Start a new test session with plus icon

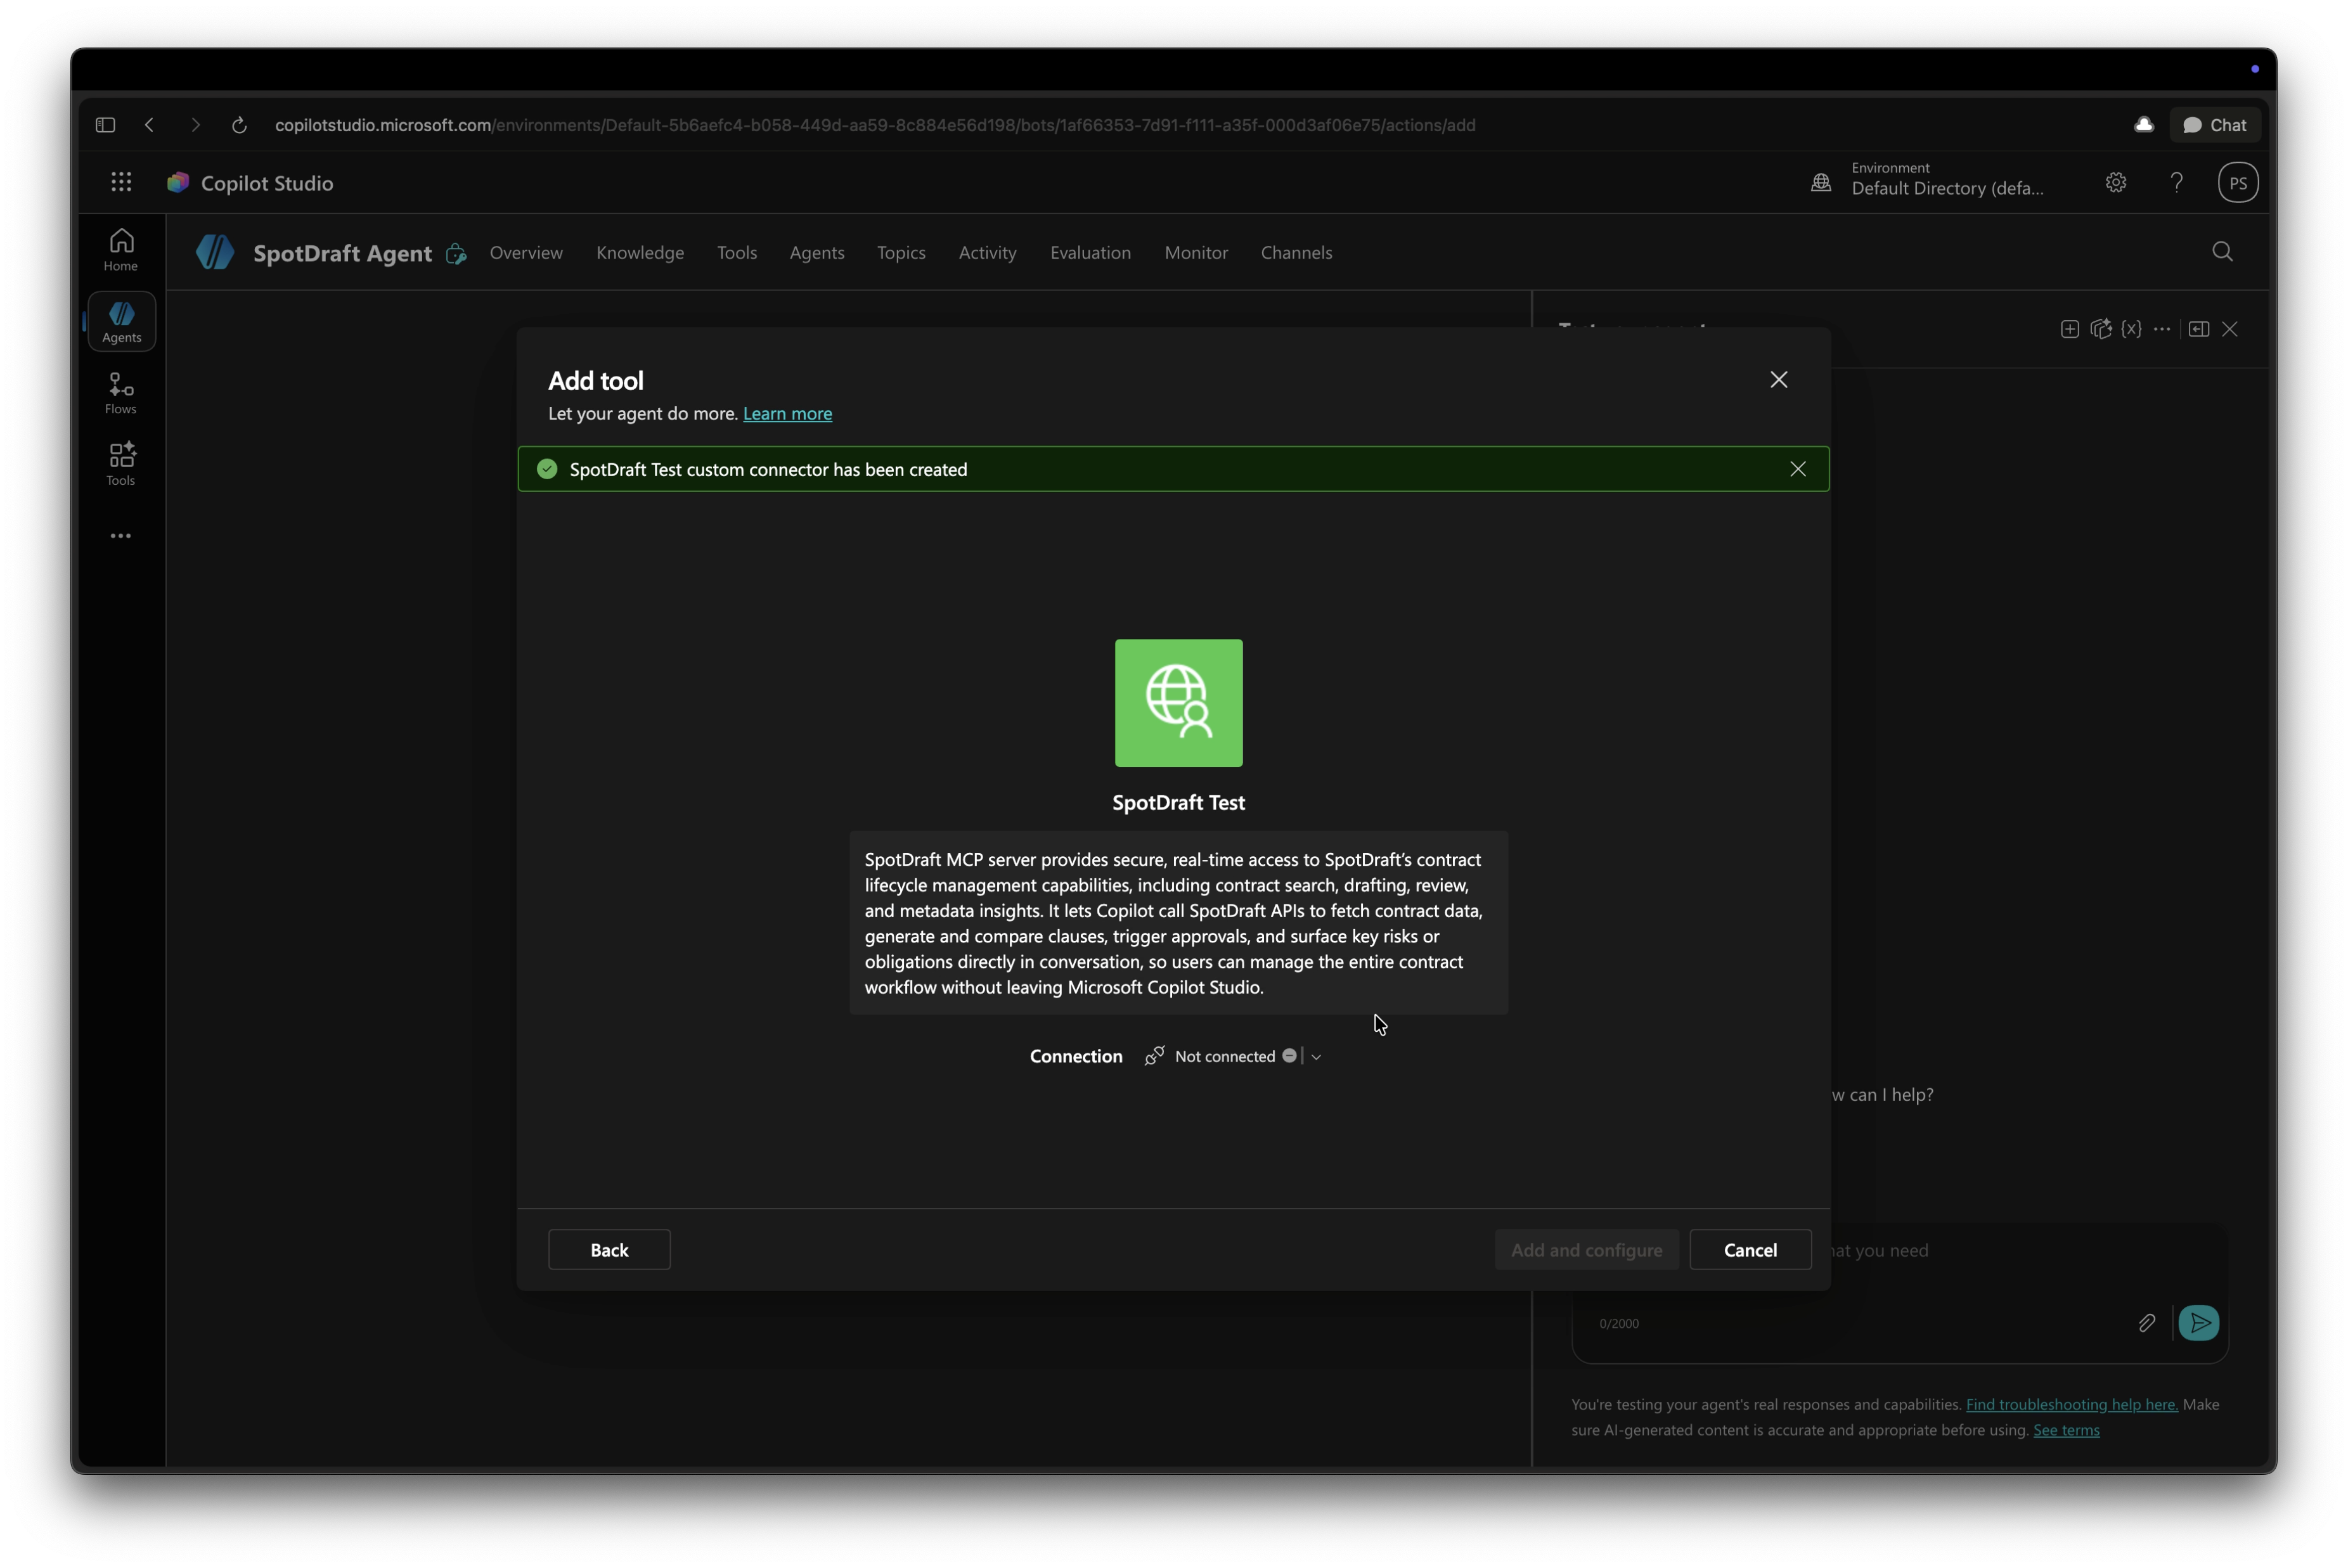pos(2069,329)
